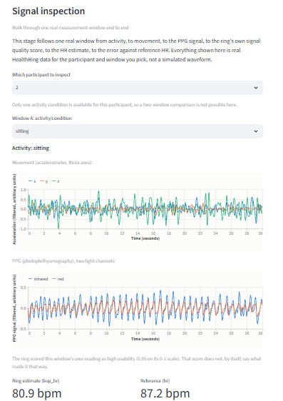Click the 'Movement (accelerometer, three axes):' caption

pyautogui.click(x=52, y=163)
